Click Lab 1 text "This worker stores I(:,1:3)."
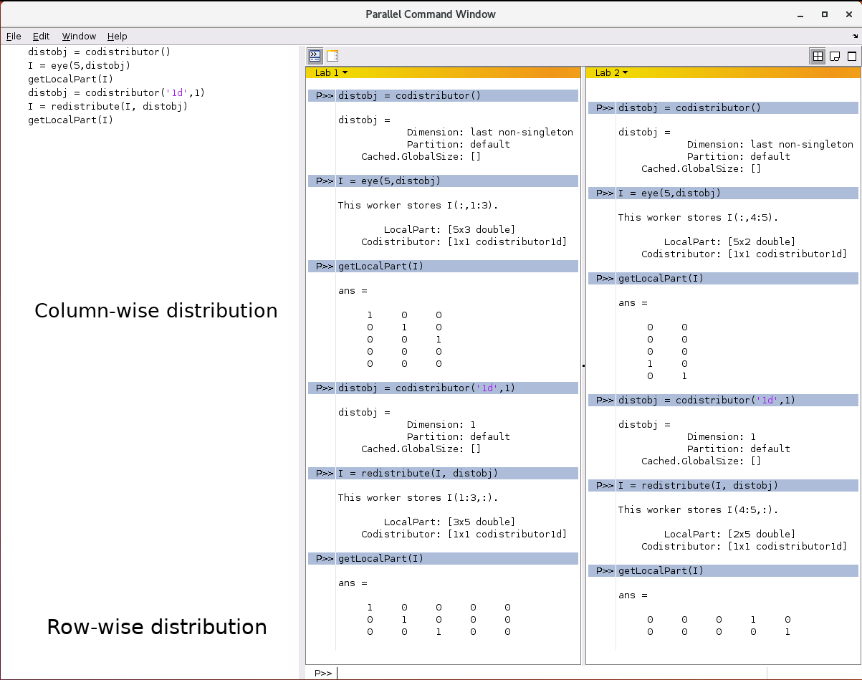Screen dimensions: 862x680 tap(418, 205)
